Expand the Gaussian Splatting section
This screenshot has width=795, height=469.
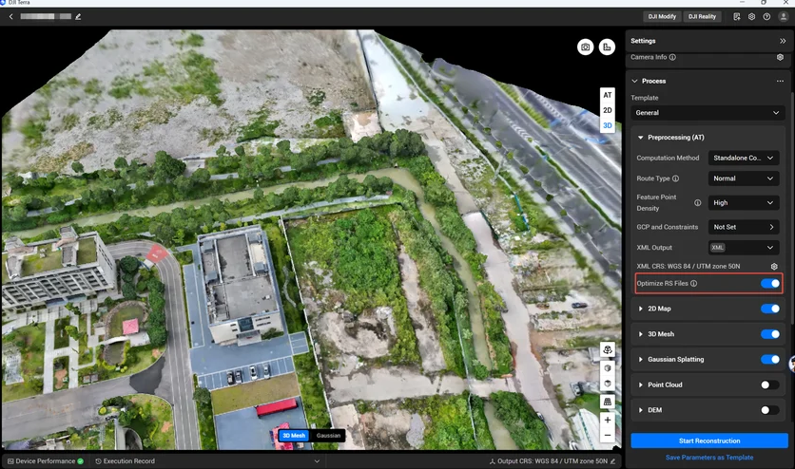(x=640, y=359)
